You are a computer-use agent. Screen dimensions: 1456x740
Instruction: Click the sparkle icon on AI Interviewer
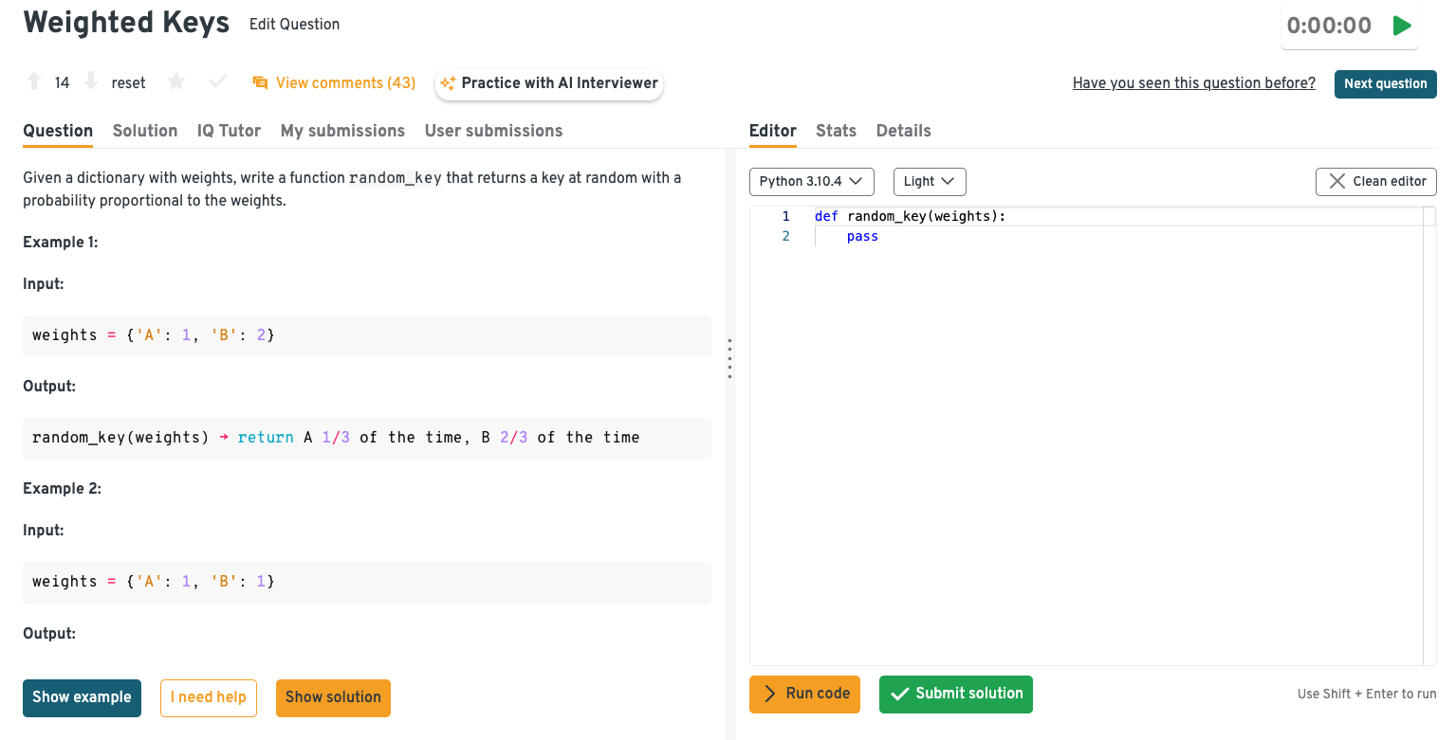coord(448,83)
